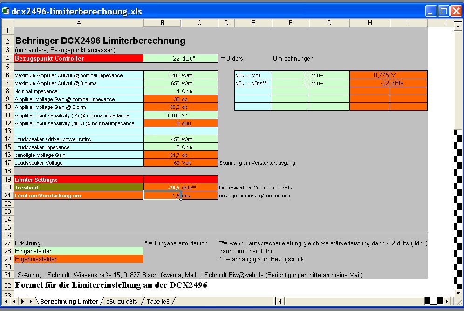464x311 pixels.
Task: Click the column C header
Action: coord(199,23)
